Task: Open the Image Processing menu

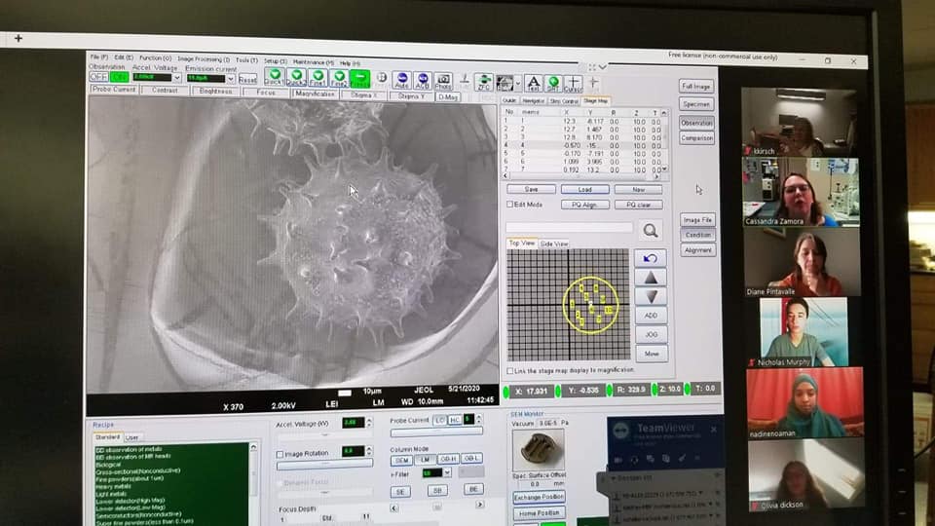Action: (204, 59)
